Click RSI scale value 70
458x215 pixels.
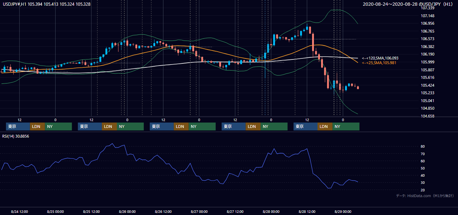coord(423,154)
